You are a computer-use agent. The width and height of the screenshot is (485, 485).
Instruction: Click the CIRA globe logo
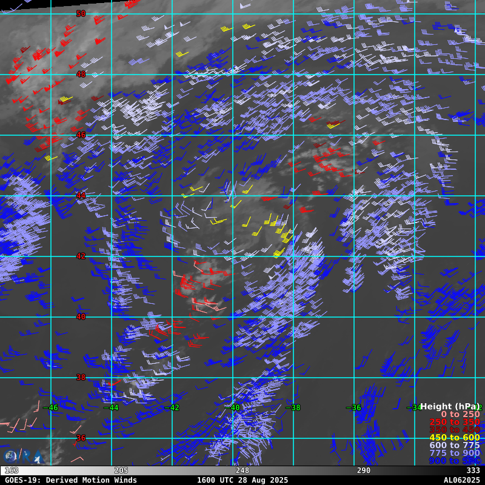coord(22,457)
